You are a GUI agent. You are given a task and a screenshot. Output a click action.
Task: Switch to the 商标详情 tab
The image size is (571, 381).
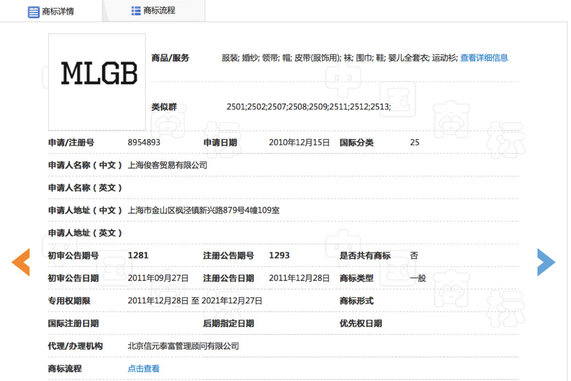click(x=51, y=11)
